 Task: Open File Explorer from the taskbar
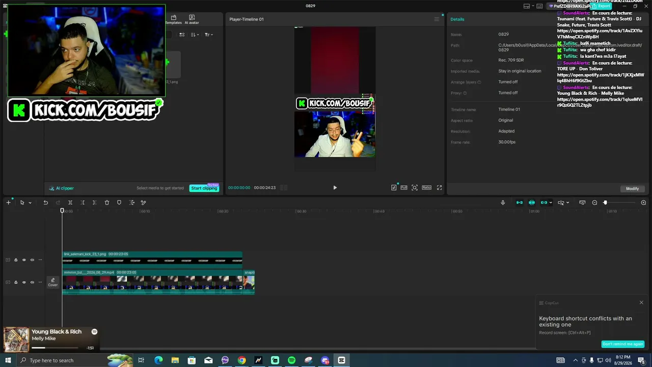[x=175, y=360]
